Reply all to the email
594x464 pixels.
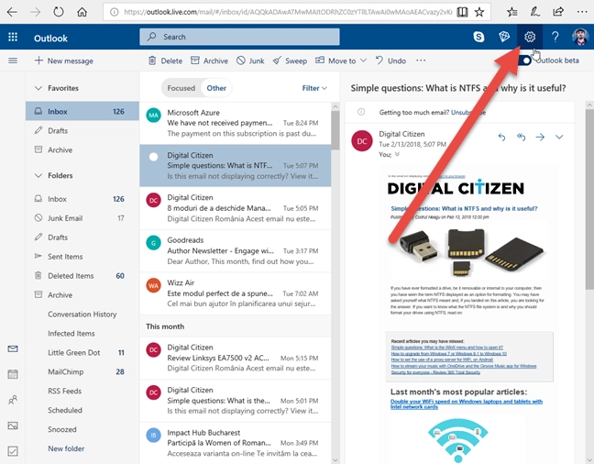click(521, 137)
